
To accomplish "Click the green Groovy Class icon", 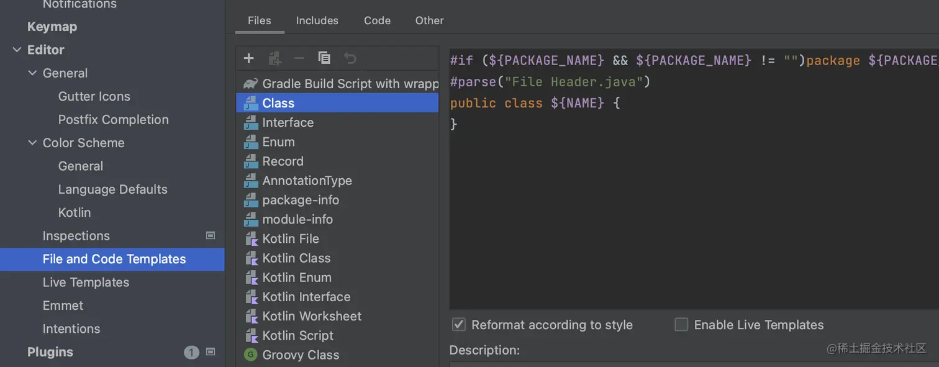I will 250,355.
